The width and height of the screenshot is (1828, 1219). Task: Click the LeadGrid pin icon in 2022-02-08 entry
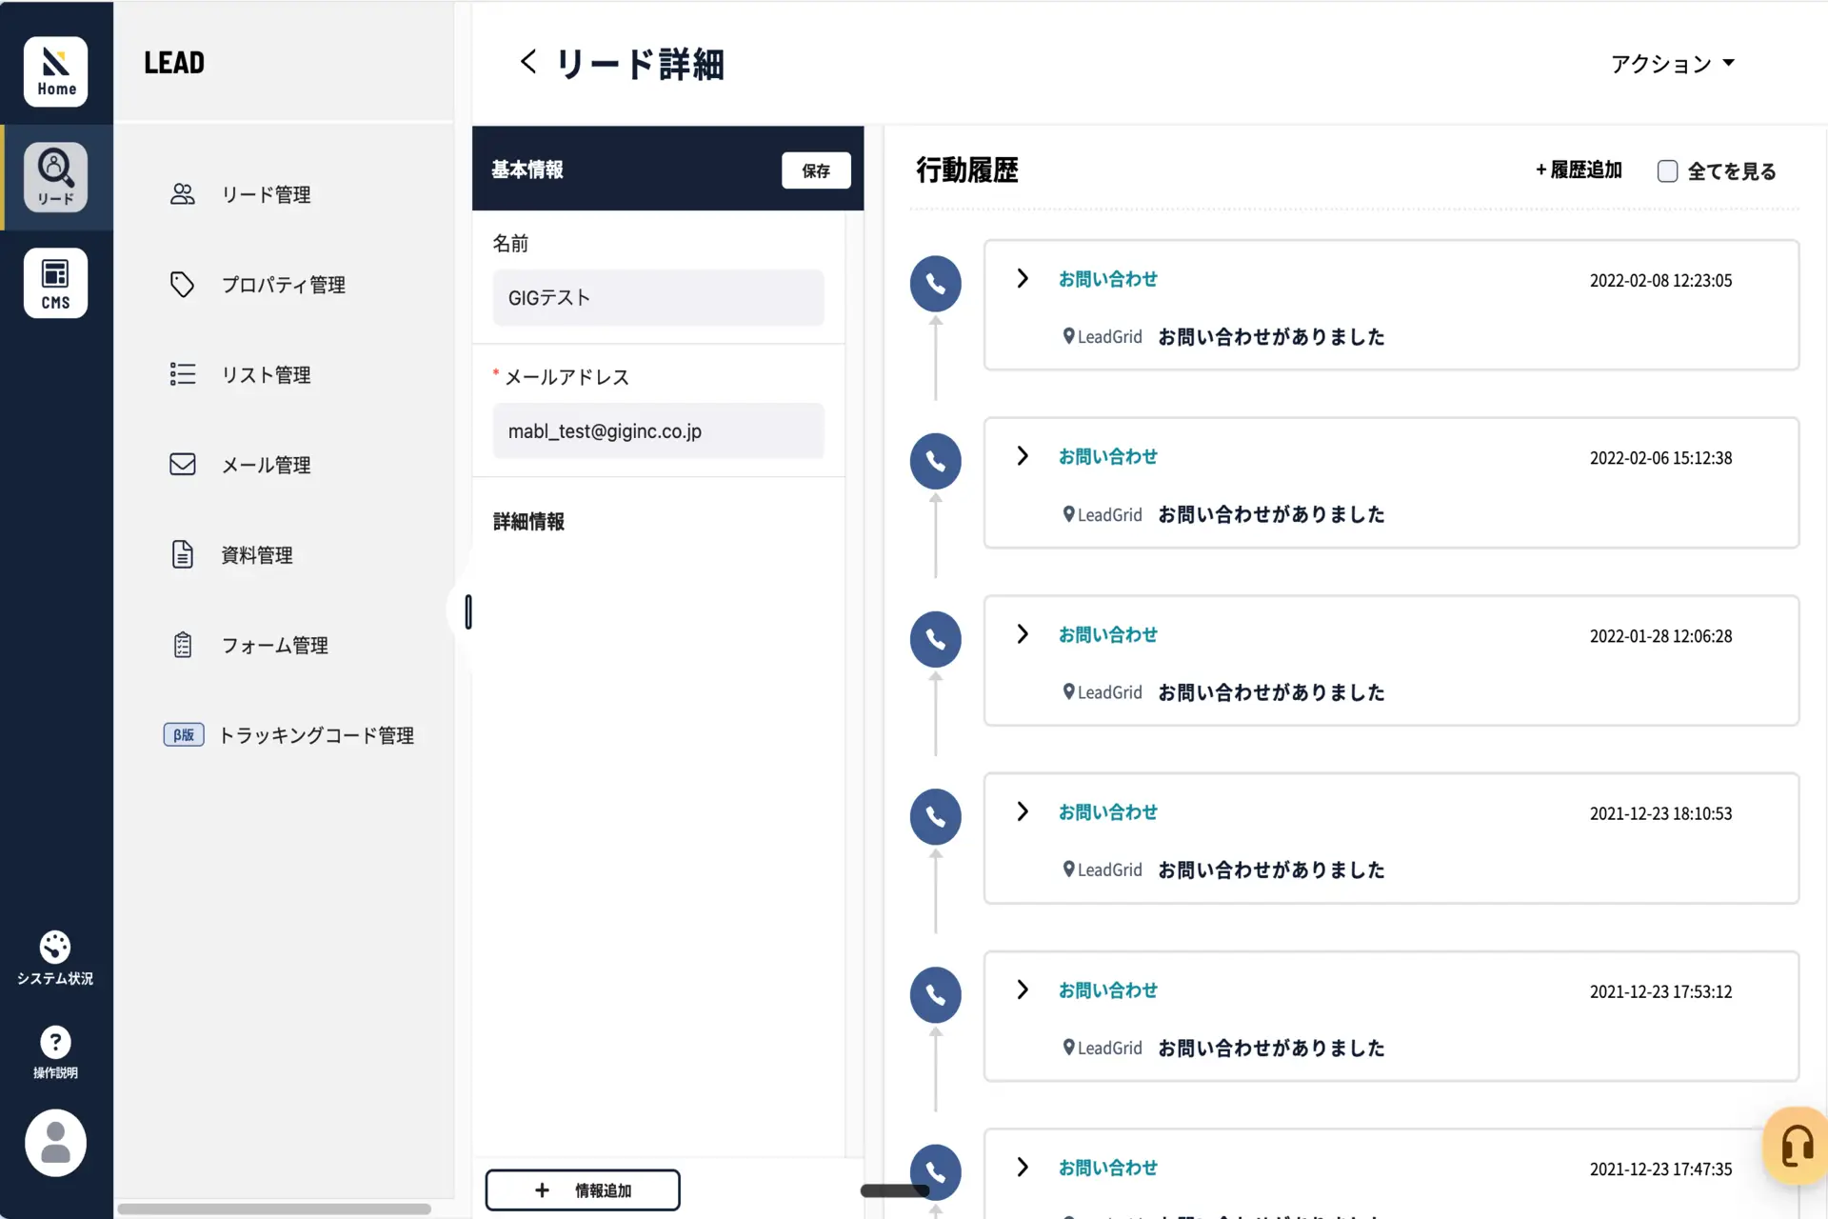(x=1068, y=336)
